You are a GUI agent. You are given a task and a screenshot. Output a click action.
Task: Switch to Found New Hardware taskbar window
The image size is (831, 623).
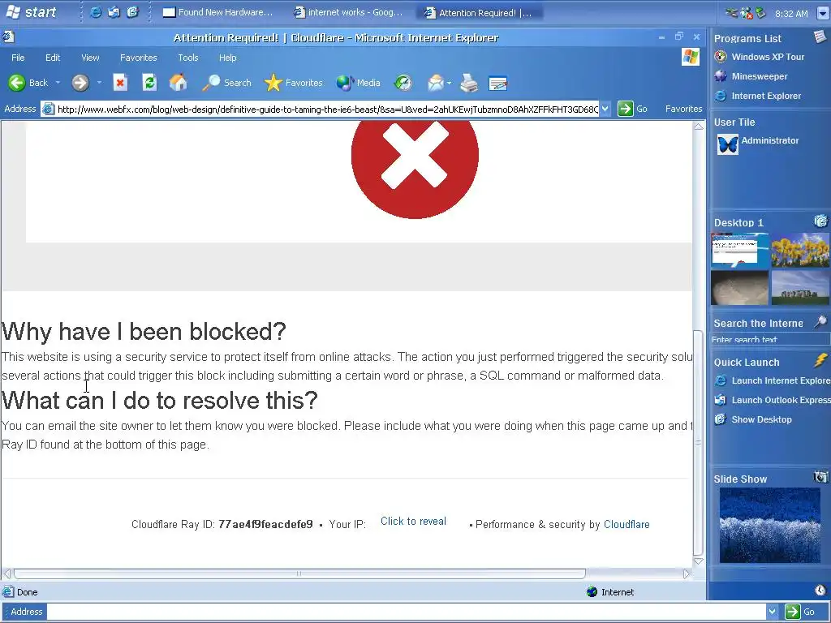point(218,13)
